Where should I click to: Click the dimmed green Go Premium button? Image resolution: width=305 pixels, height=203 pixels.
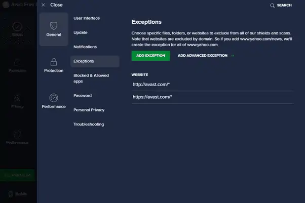tap(17, 175)
